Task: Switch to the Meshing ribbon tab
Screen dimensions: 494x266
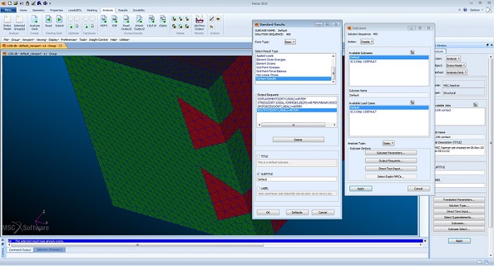Action: pos(92,10)
